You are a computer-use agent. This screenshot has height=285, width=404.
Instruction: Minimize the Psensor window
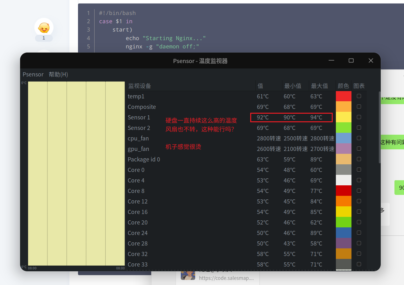[331, 61]
